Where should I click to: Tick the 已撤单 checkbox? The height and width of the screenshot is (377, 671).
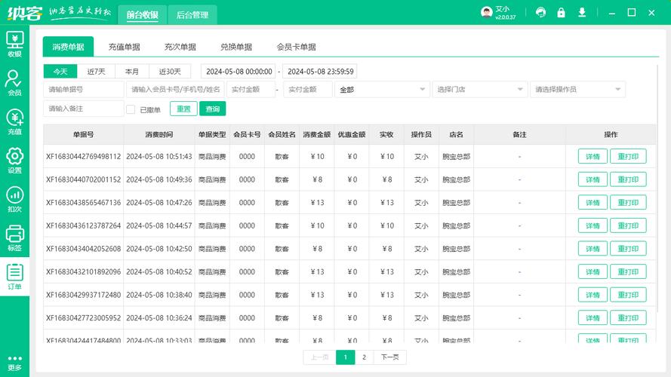131,109
